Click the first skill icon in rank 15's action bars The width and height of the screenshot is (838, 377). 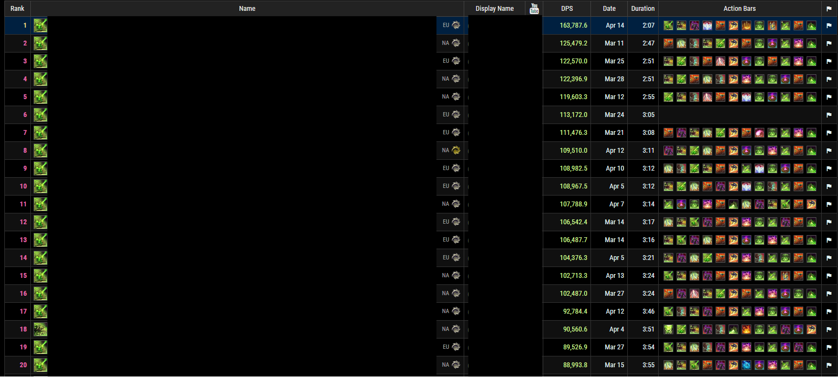[x=668, y=275]
